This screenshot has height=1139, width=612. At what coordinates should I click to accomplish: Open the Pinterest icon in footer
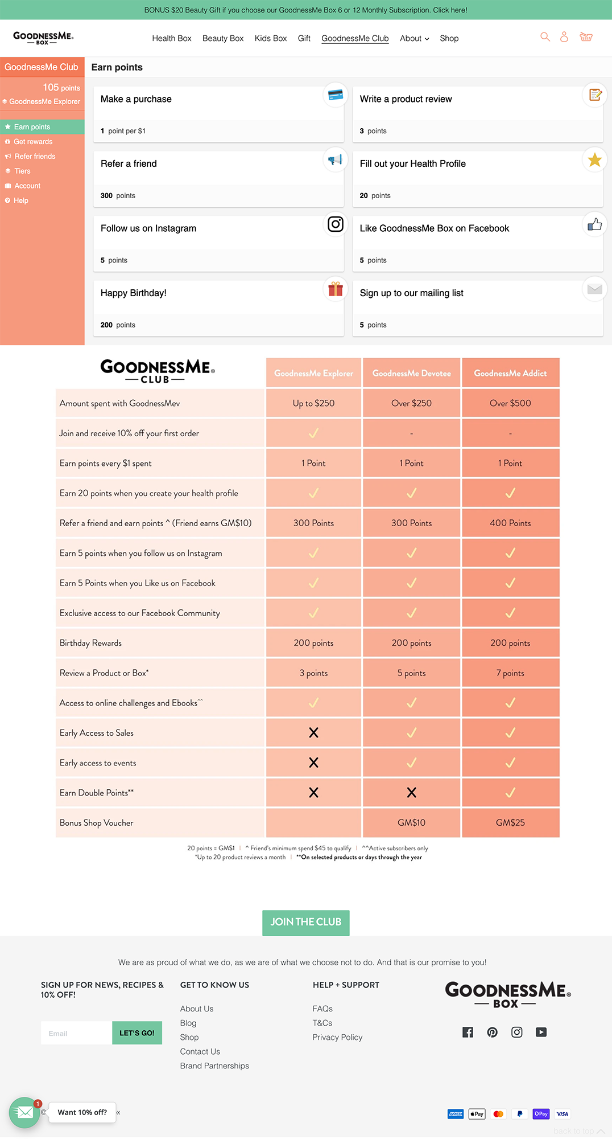[x=492, y=1032]
